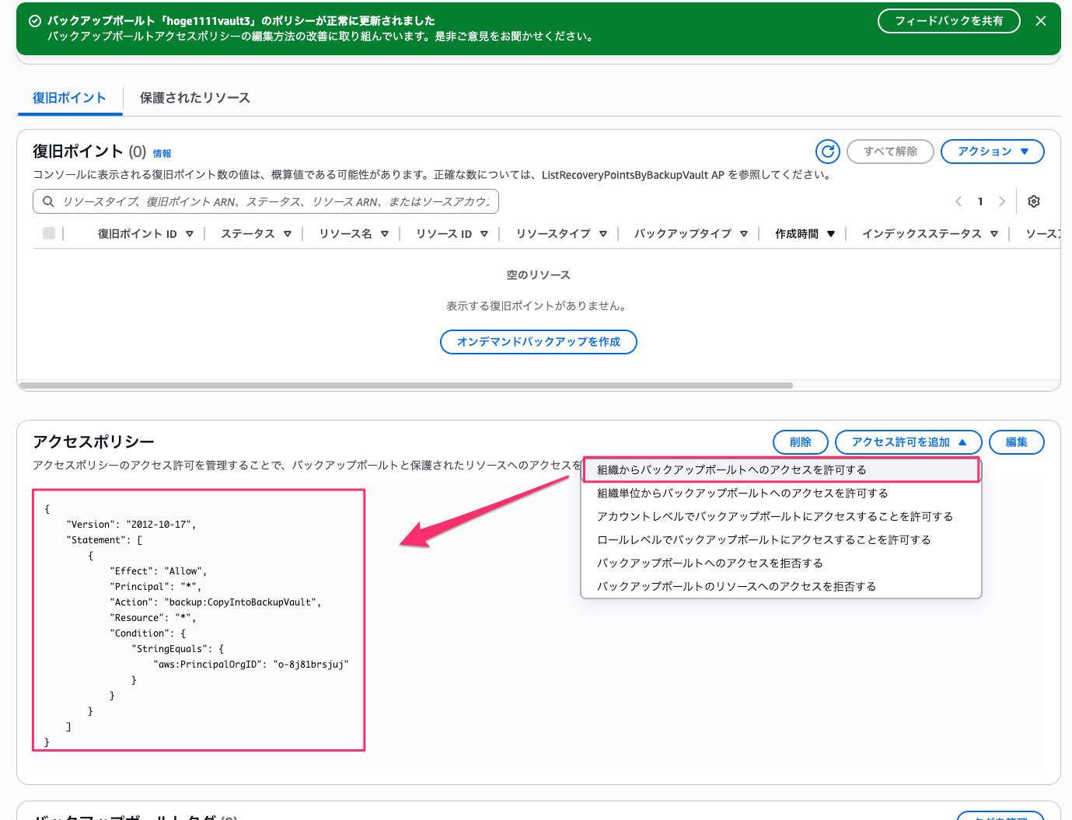This screenshot has width=1072, height=820.
Task: Click the next page arrow
Action: [1002, 201]
